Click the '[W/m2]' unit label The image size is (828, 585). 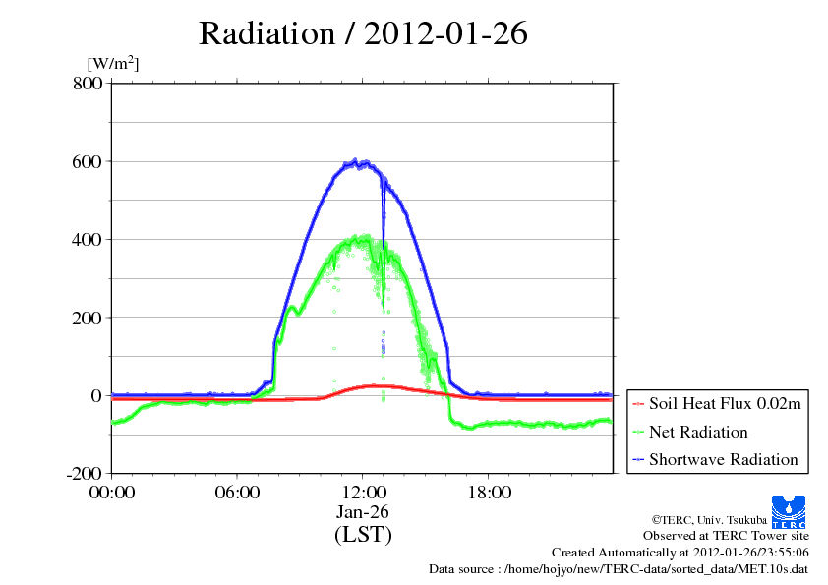(112, 63)
